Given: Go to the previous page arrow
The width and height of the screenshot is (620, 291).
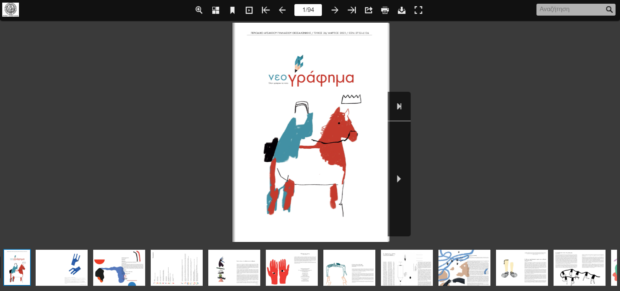Looking at the screenshot, I should click(x=282, y=10).
